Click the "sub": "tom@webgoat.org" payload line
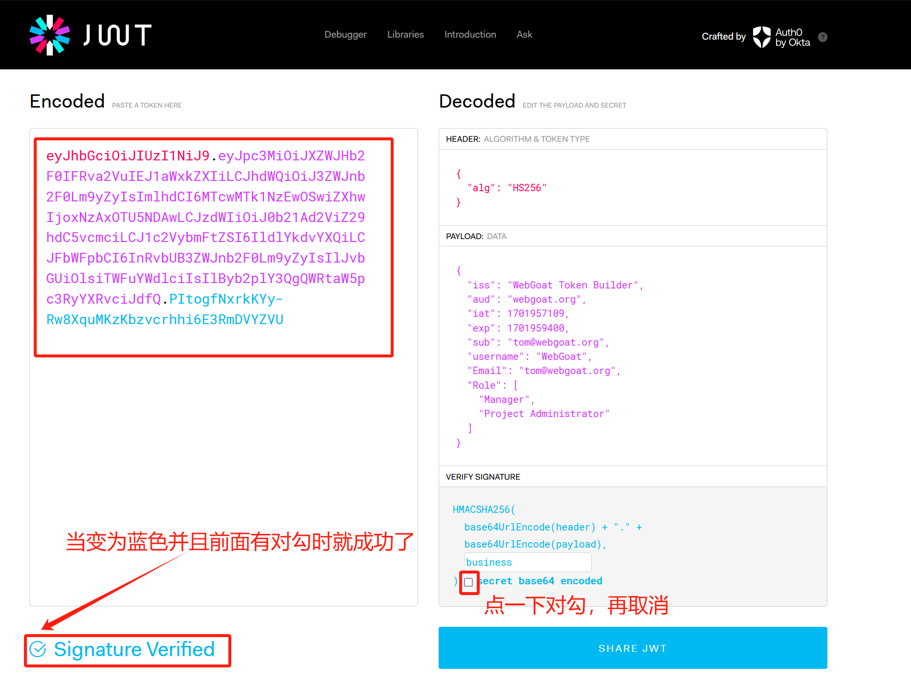The height and width of the screenshot is (685, 911). (x=538, y=342)
